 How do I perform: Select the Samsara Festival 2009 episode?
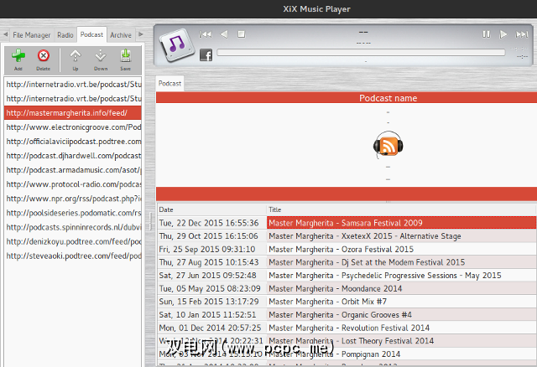click(401, 223)
